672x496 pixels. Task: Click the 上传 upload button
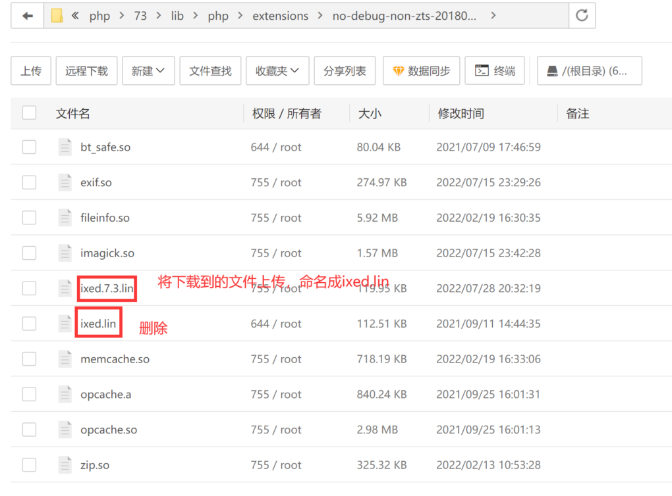[x=31, y=71]
